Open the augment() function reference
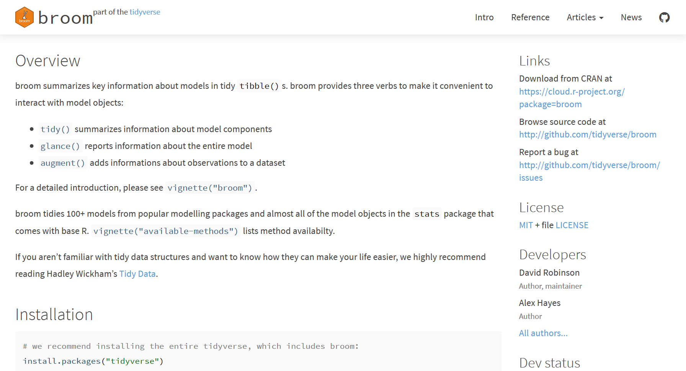Image resolution: width=686 pixels, height=371 pixels. pyautogui.click(x=63, y=163)
